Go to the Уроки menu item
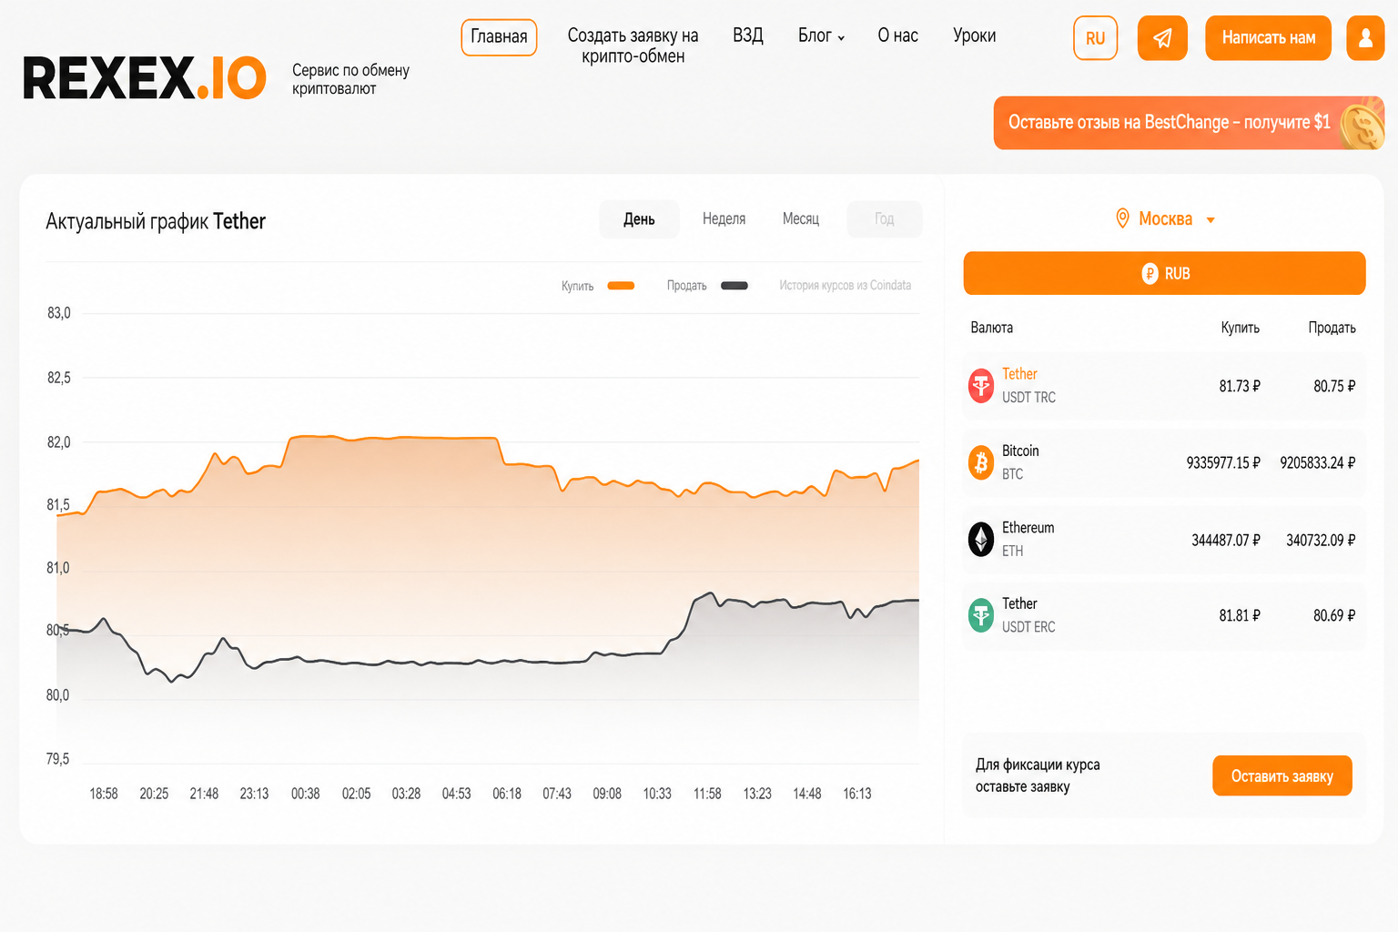The height and width of the screenshot is (932, 1398). (x=974, y=35)
